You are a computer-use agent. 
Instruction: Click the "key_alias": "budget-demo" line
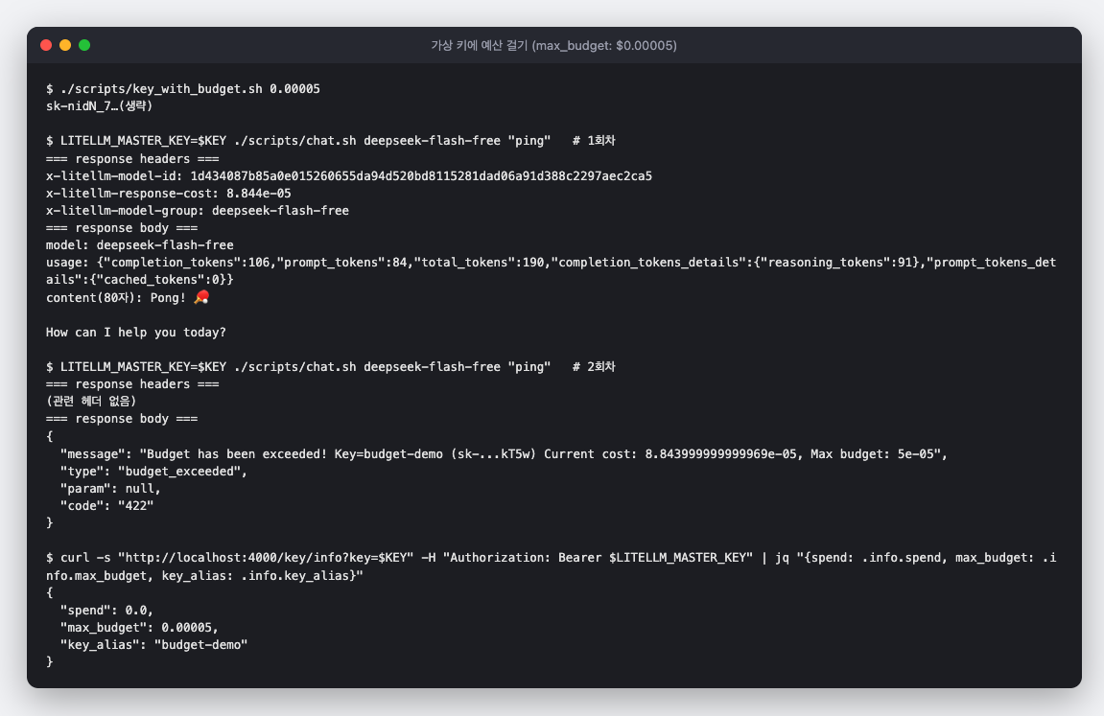tap(153, 645)
